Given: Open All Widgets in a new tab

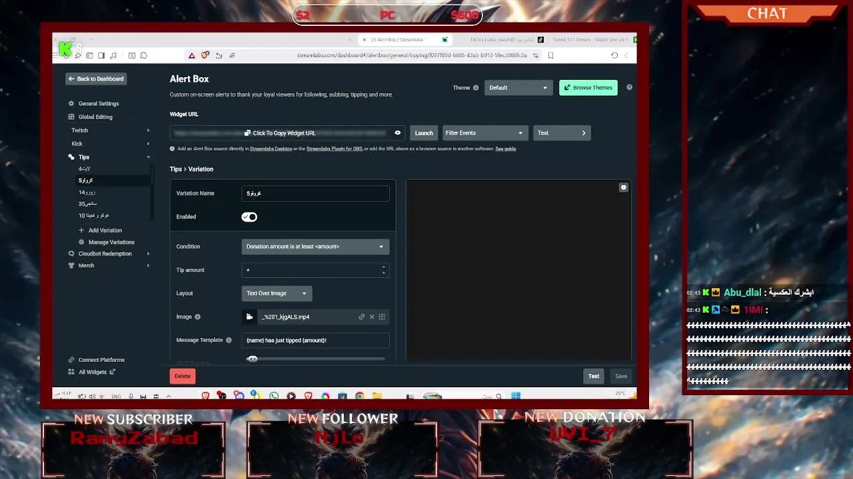Looking at the screenshot, I should click(x=97, y=372).
